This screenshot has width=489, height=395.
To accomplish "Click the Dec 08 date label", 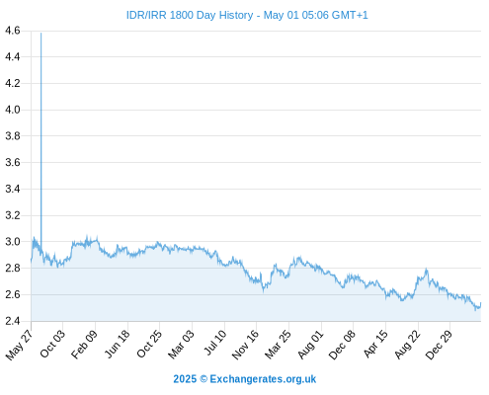I will [343, 345].
